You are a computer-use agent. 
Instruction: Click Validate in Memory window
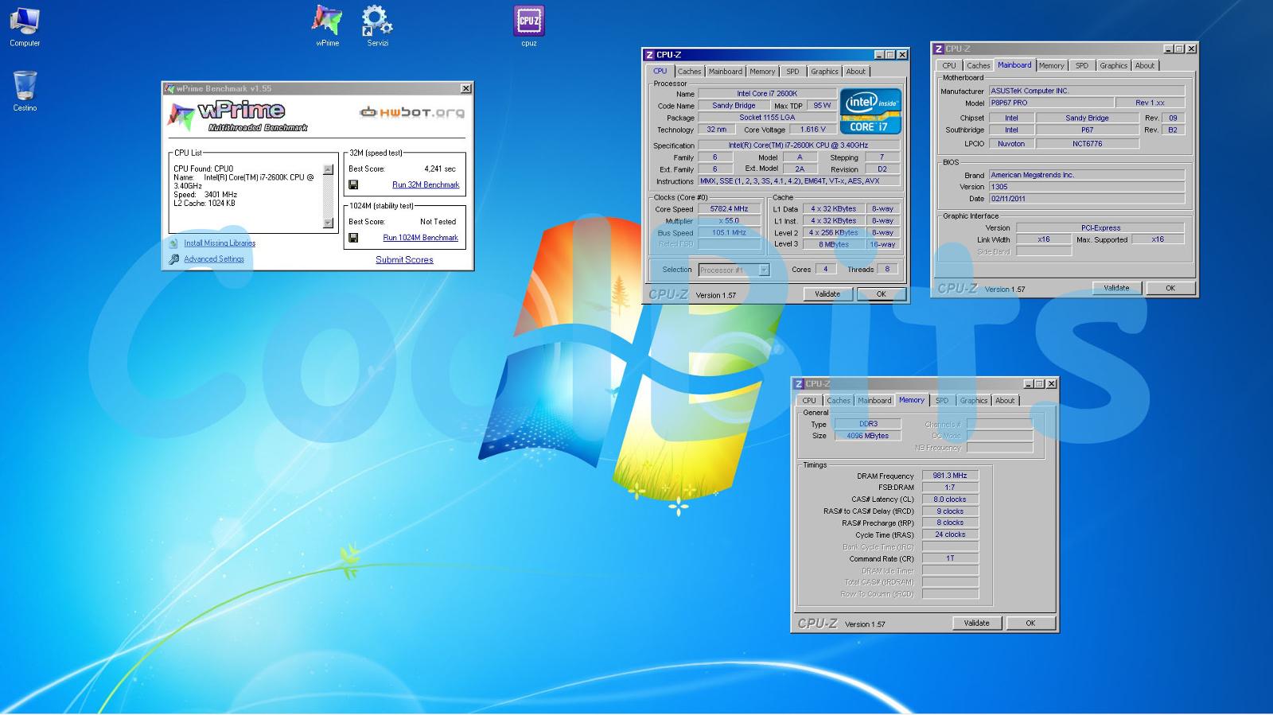pyautogui.click(x=977, y=624)
